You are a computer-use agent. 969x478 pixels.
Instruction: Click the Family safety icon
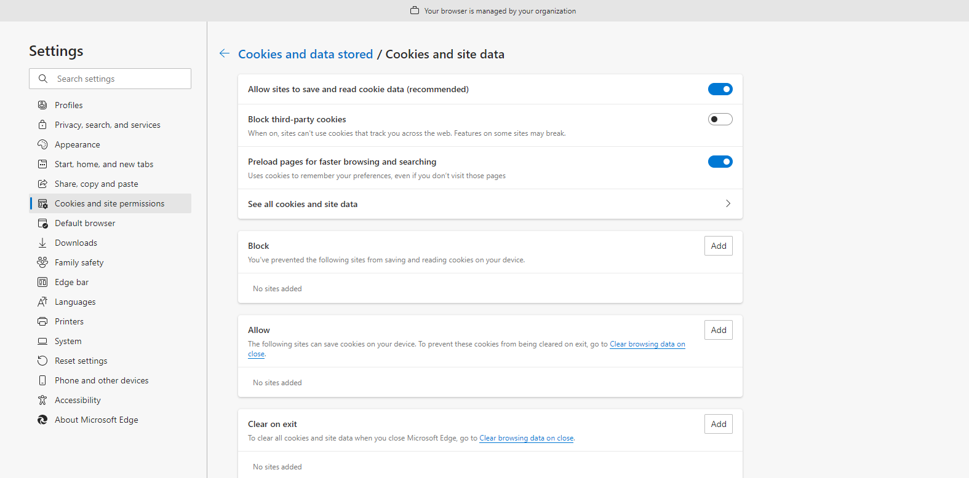click(42, 262)
